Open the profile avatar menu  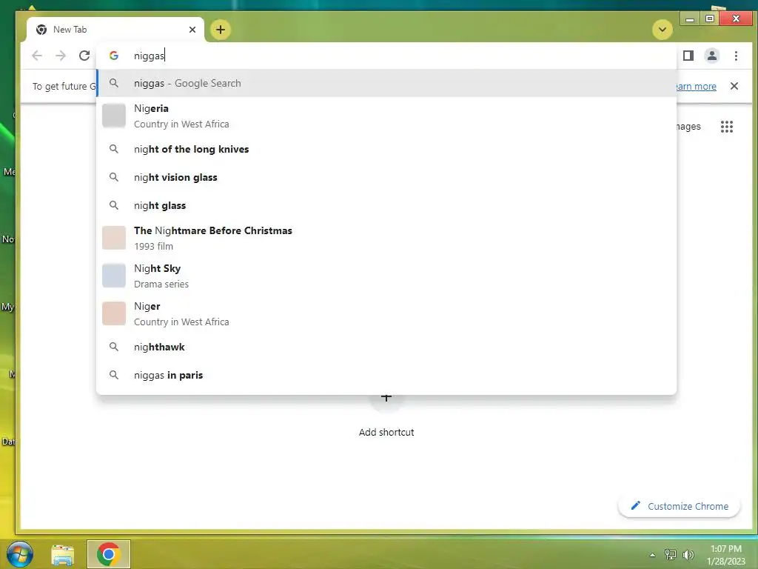[712, 56]
